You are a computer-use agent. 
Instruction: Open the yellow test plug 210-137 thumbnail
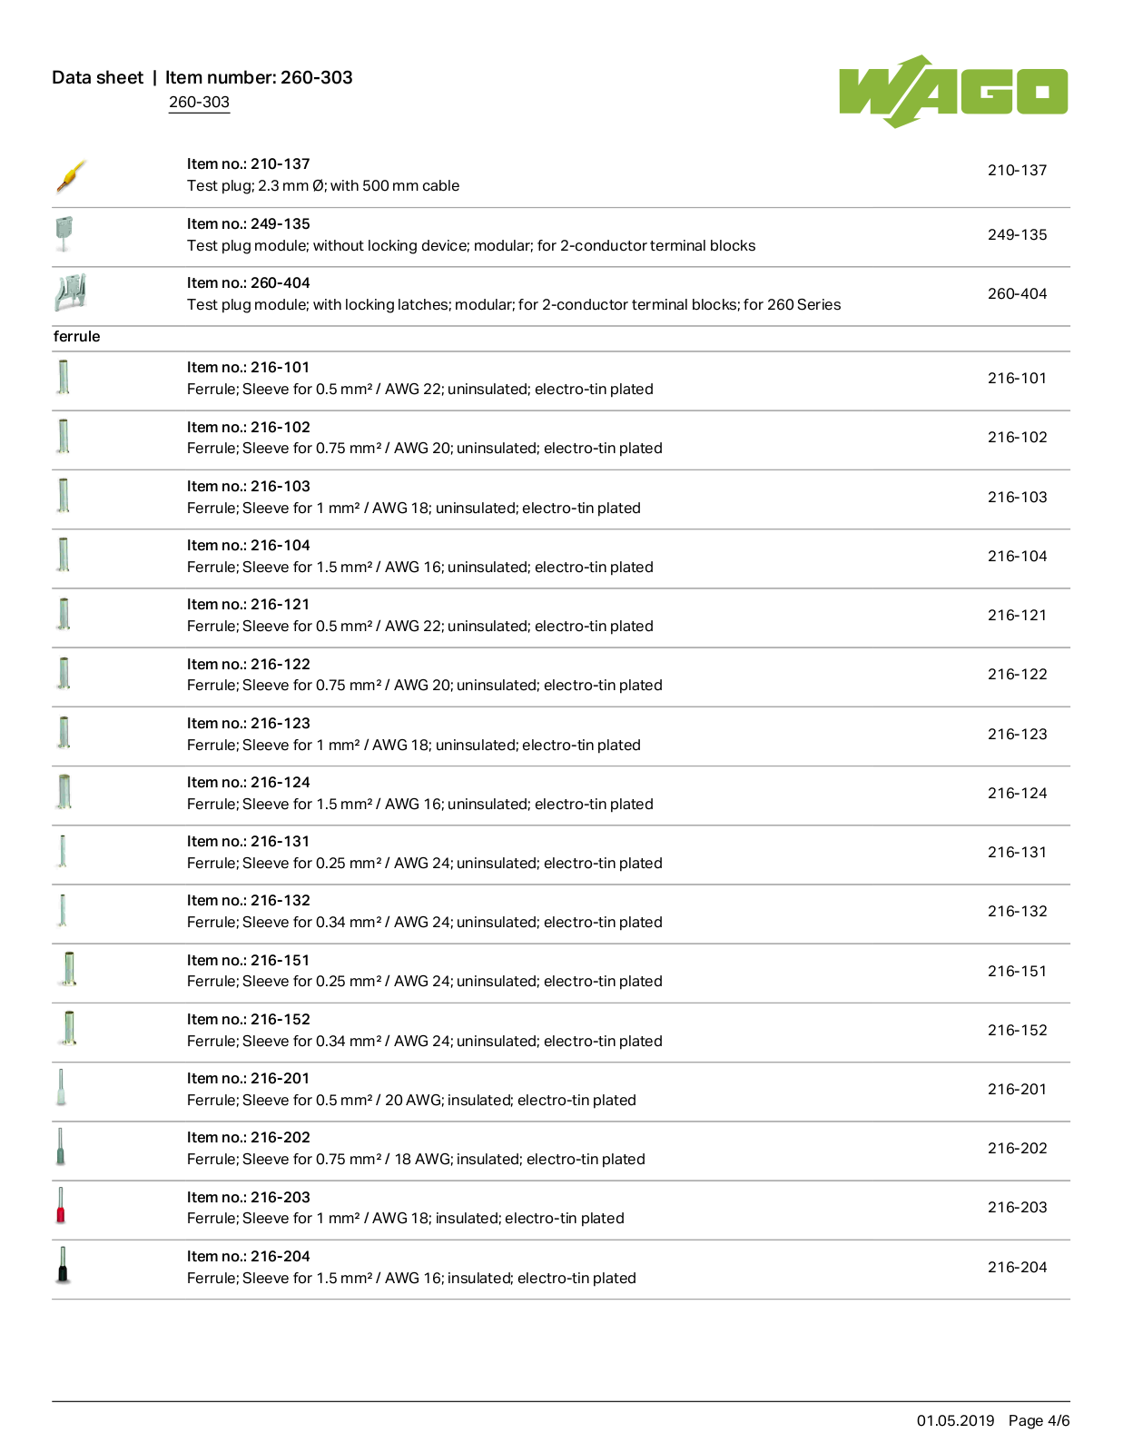(x=71, y=177)
